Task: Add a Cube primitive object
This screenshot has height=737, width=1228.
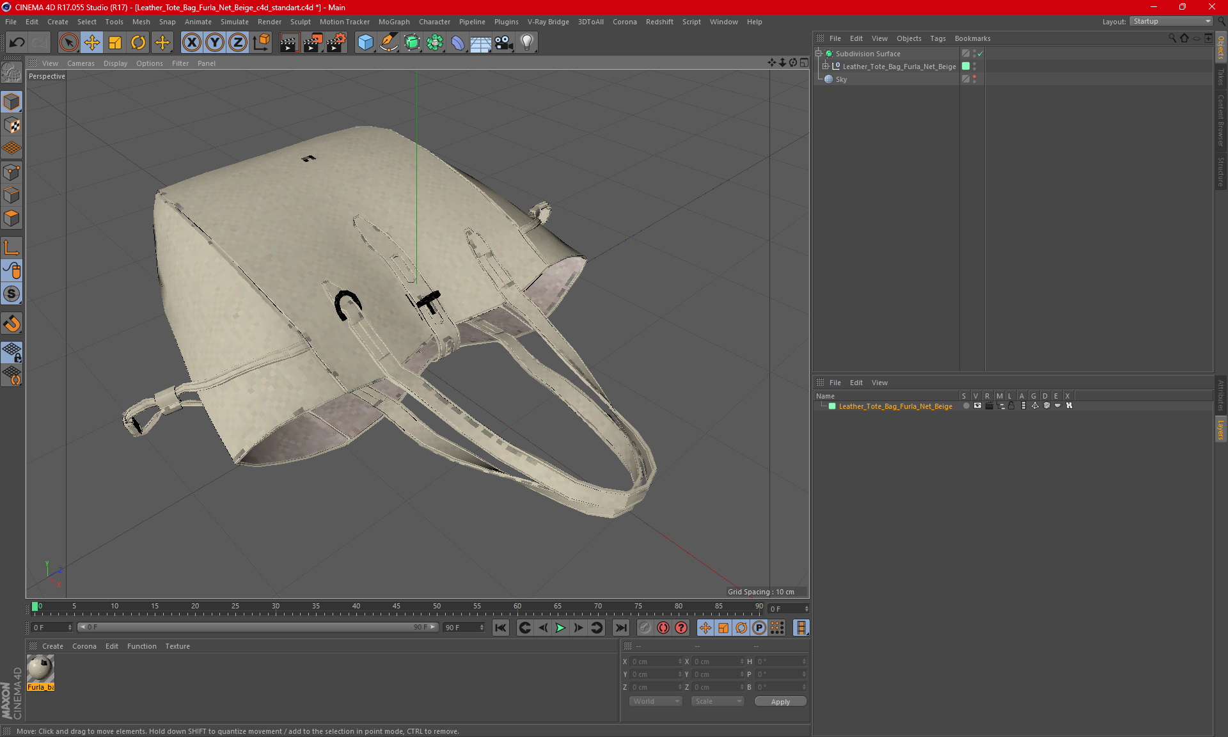Action: point(365,42)
